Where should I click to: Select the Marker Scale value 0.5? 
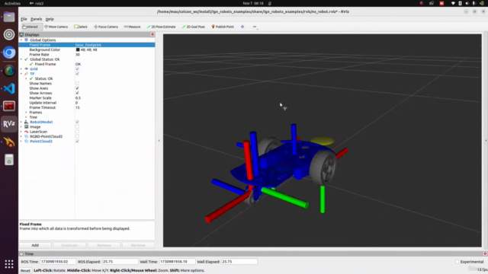coord(78,98)
